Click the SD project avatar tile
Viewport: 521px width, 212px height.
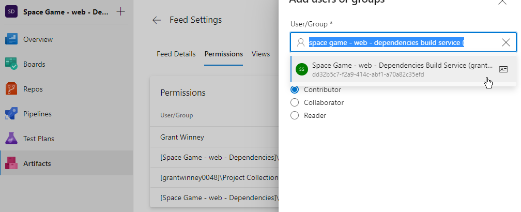coord(11,12)
